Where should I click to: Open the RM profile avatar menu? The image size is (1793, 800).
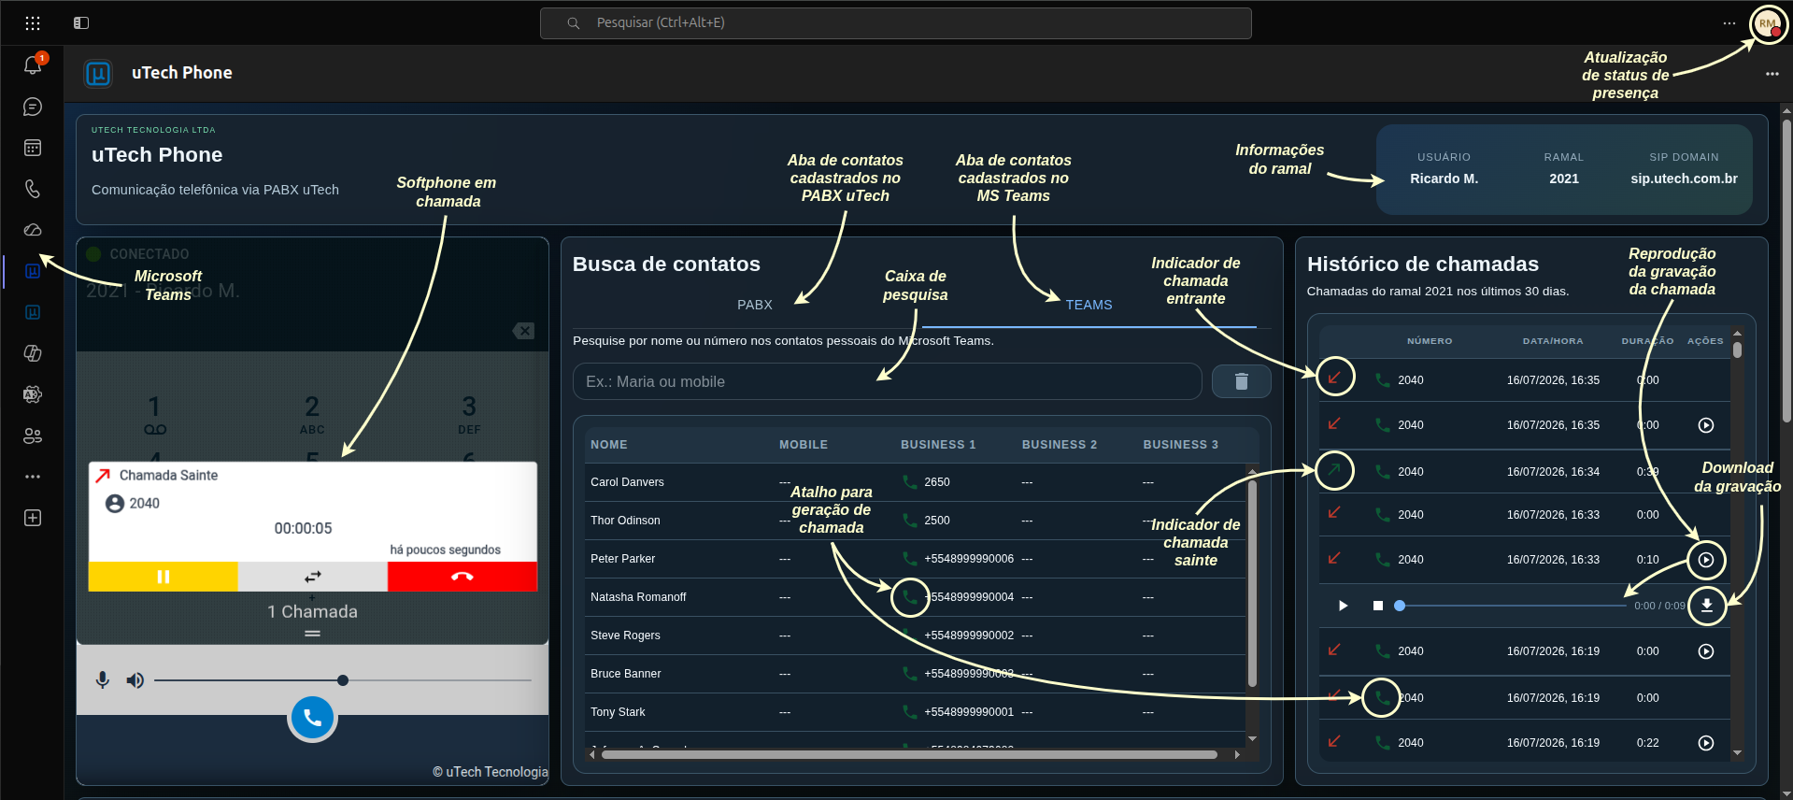pos(1768,23)
